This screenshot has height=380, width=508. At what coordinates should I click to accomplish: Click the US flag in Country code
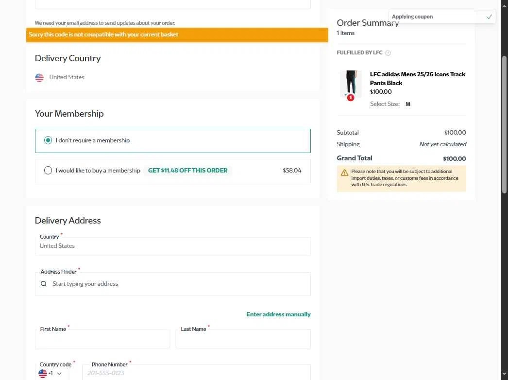click(x=43, y=373)
